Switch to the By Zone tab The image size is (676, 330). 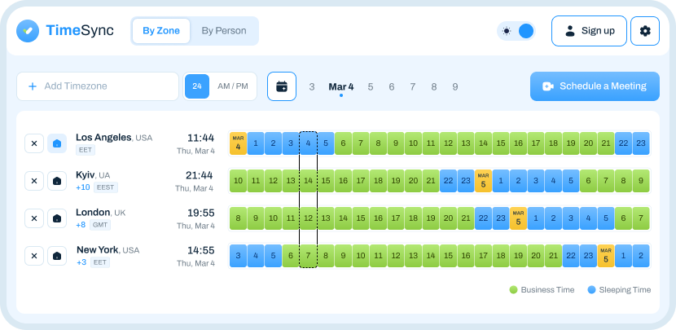click(x=161, y=31)
